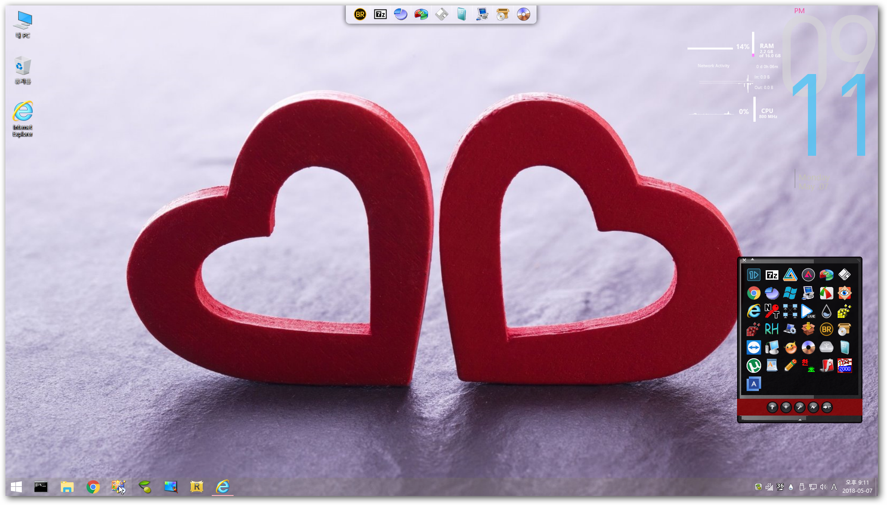Open yellow registry cubes icon in launcher
The width and height of the screenshot is (887, 505).
(x=844, y=311)
